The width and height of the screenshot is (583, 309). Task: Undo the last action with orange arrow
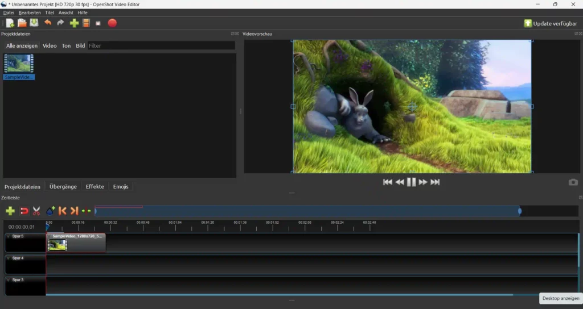[48, 23]
